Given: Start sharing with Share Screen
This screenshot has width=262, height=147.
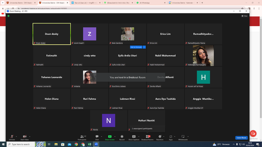Looking at the screenshot, I should click(x=110, y=138).
